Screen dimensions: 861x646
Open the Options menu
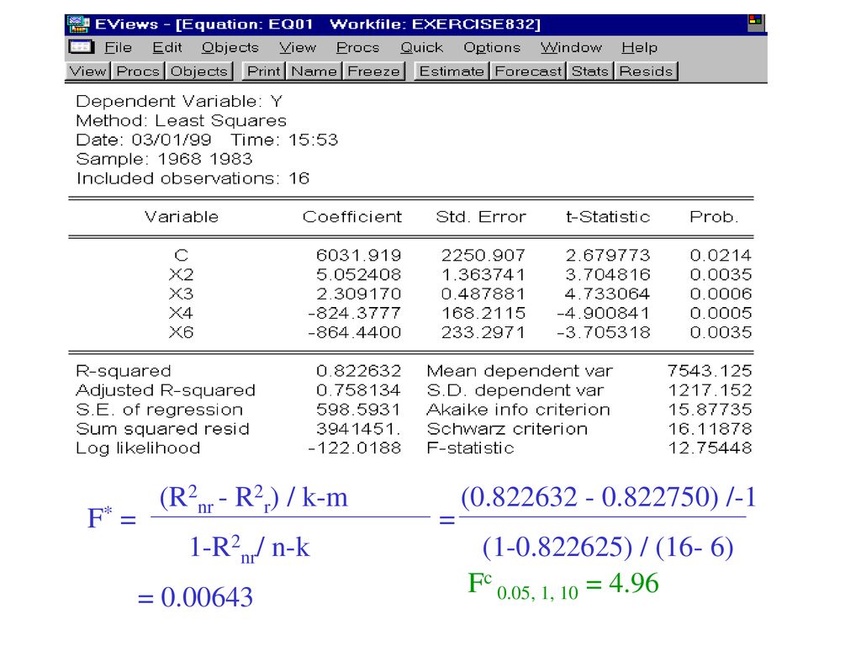(x=492, y=48)
